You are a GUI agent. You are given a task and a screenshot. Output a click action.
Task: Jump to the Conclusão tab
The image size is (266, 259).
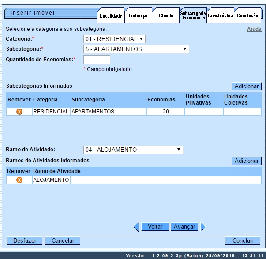click(x=247, y=15)
